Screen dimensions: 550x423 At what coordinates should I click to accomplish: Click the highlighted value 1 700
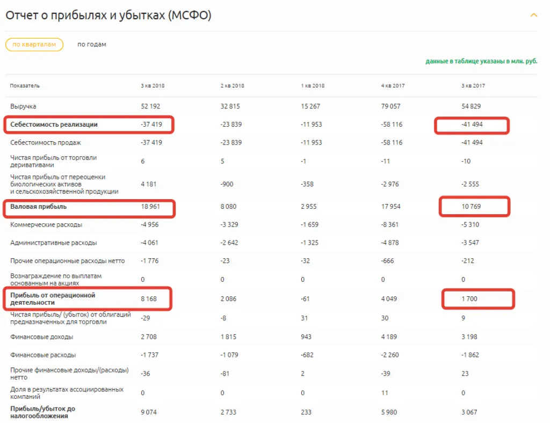(x=469, y=299)
